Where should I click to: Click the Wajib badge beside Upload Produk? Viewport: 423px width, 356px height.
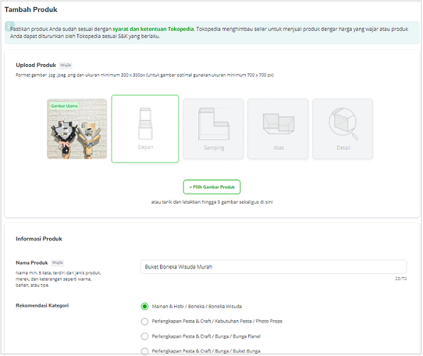(x=65, y=65)
